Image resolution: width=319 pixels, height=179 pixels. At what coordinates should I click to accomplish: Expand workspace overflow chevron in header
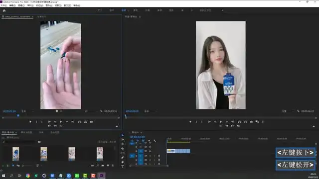pos(222,10)
